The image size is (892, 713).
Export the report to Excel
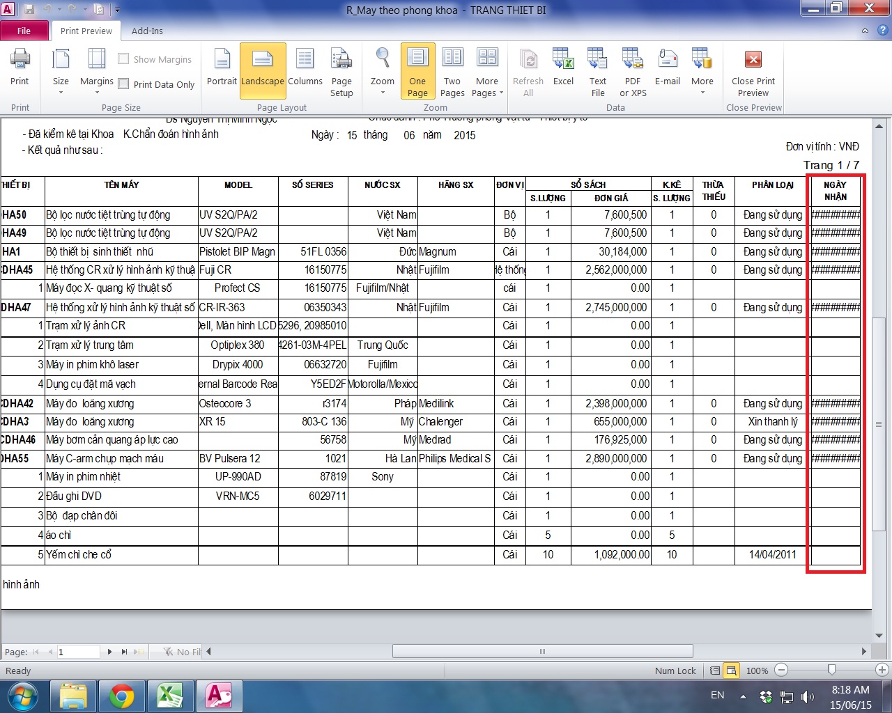click(563, 68)
